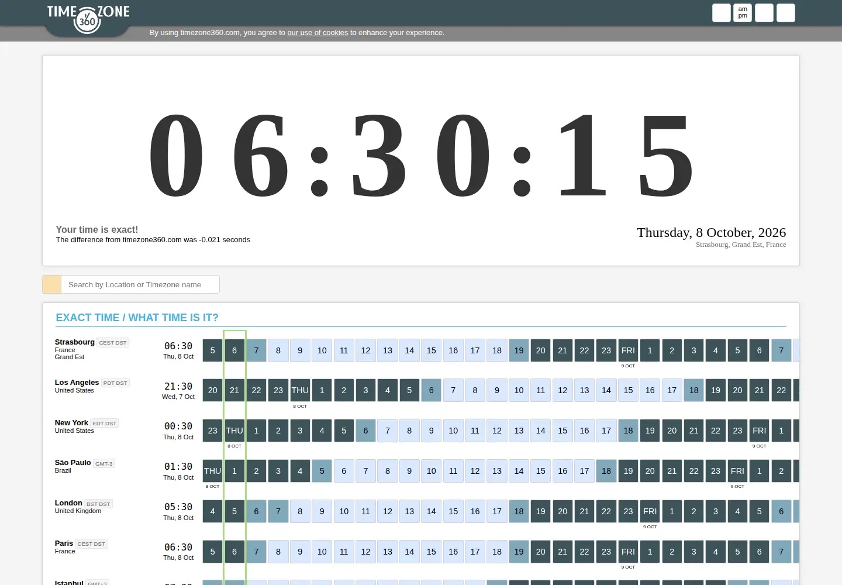Pick hour 18 in the London row

[x=519, y=511]
